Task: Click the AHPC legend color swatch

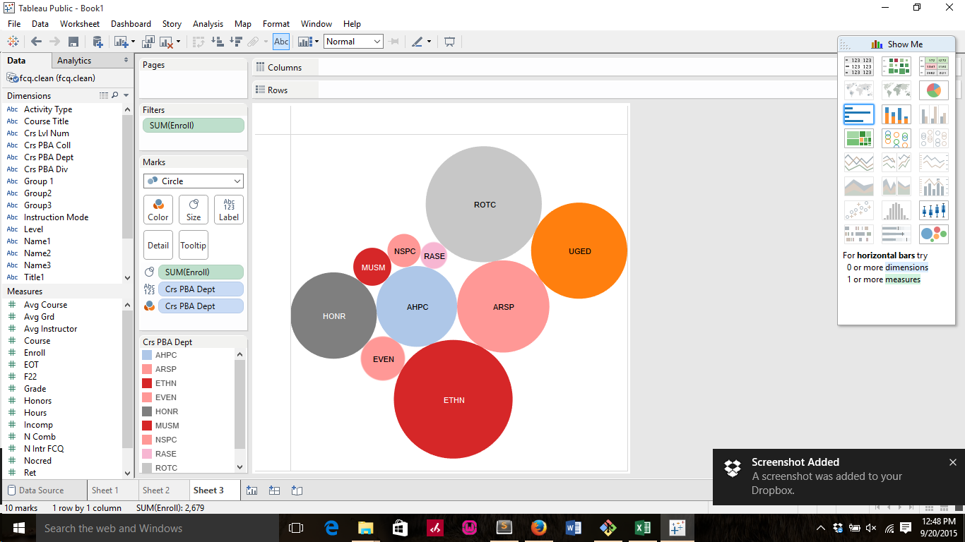Action: [x=147, y=355]
